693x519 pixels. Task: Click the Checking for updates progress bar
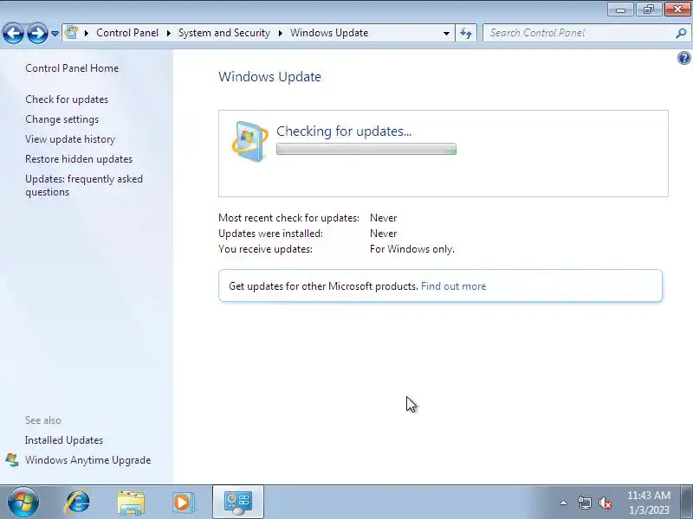pyautogui.click(x=366, y=149)
